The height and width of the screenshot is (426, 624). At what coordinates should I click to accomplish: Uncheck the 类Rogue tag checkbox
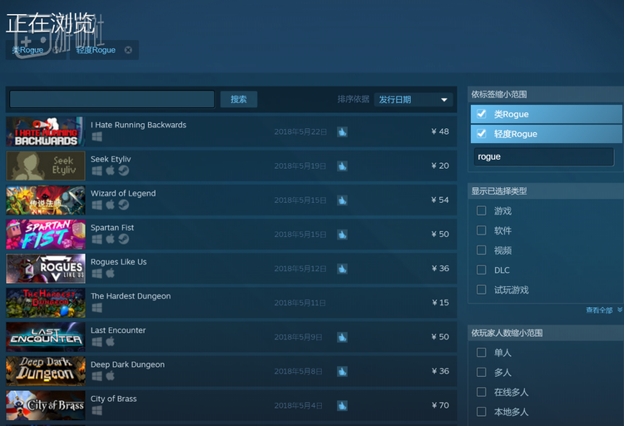(481, 114)
